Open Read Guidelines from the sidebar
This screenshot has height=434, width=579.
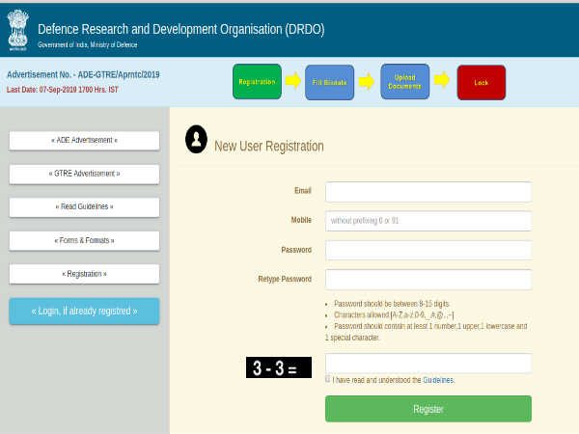(x=84, y=206)
